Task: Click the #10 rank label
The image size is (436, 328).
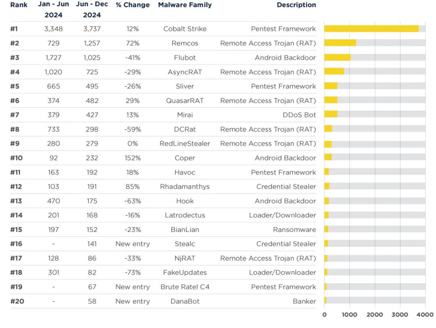Action: tap(17, 158)
